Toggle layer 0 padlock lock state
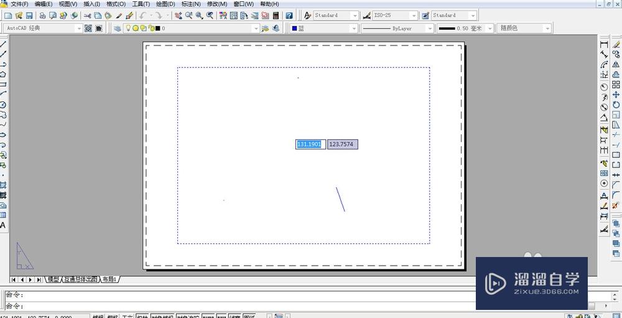The image size is (622, 318). point(151,28)
